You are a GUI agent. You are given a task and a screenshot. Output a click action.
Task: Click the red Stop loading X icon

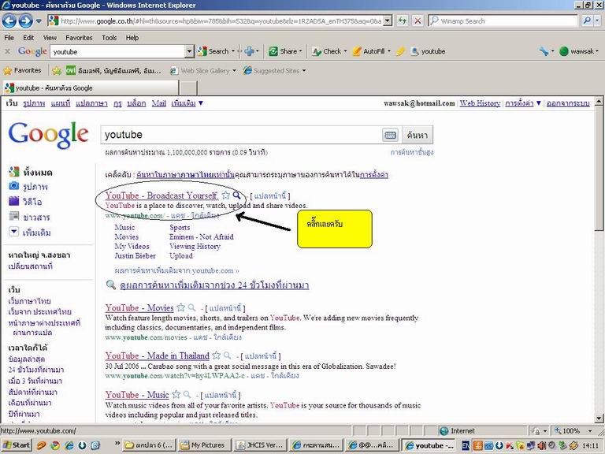[418, 20]
